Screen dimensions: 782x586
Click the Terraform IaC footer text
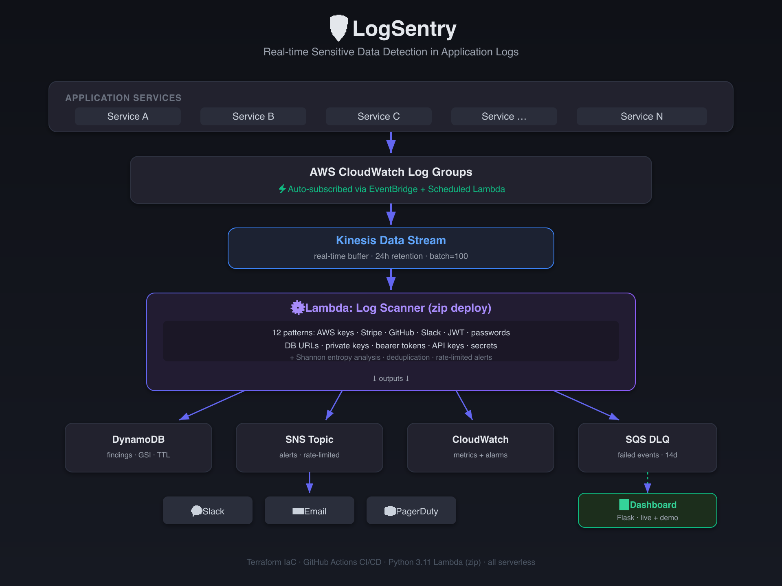pyautogui.click(x=391, y=562)
